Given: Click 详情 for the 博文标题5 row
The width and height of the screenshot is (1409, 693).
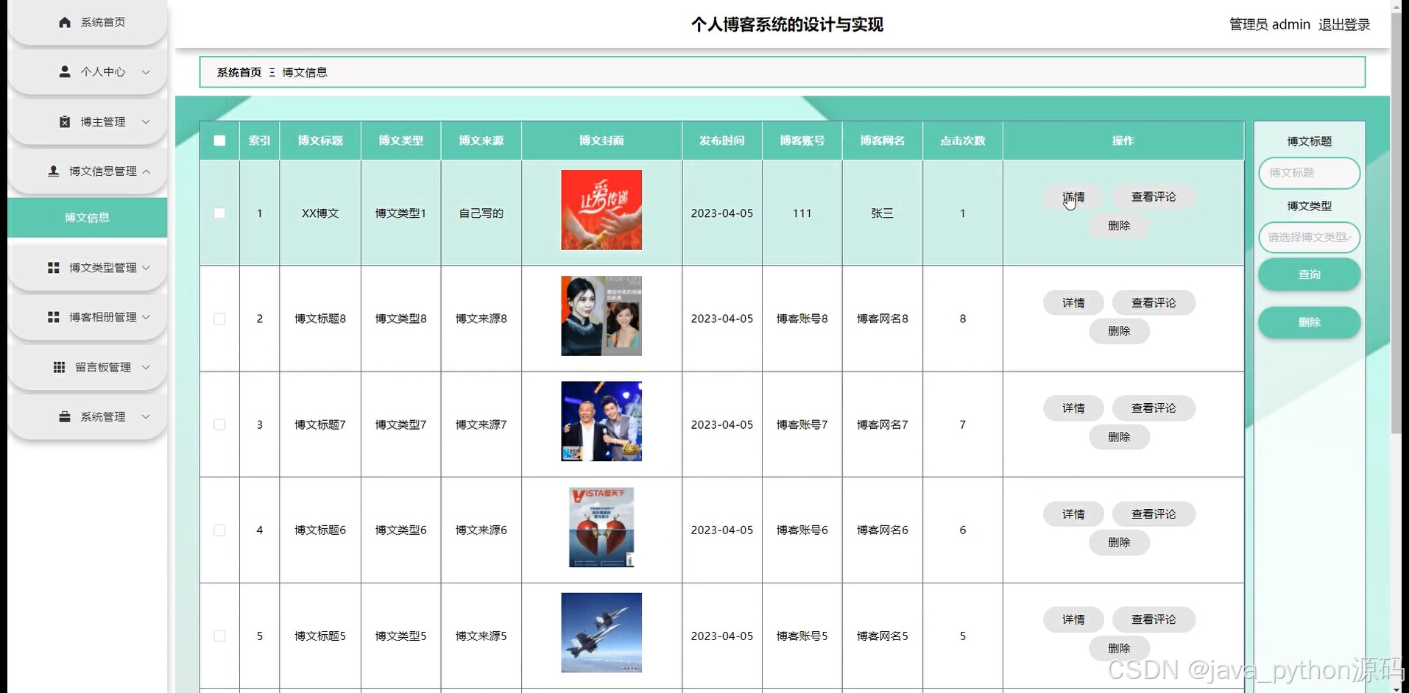Looking at the screenshot, I should click(x=1073, y=619).
